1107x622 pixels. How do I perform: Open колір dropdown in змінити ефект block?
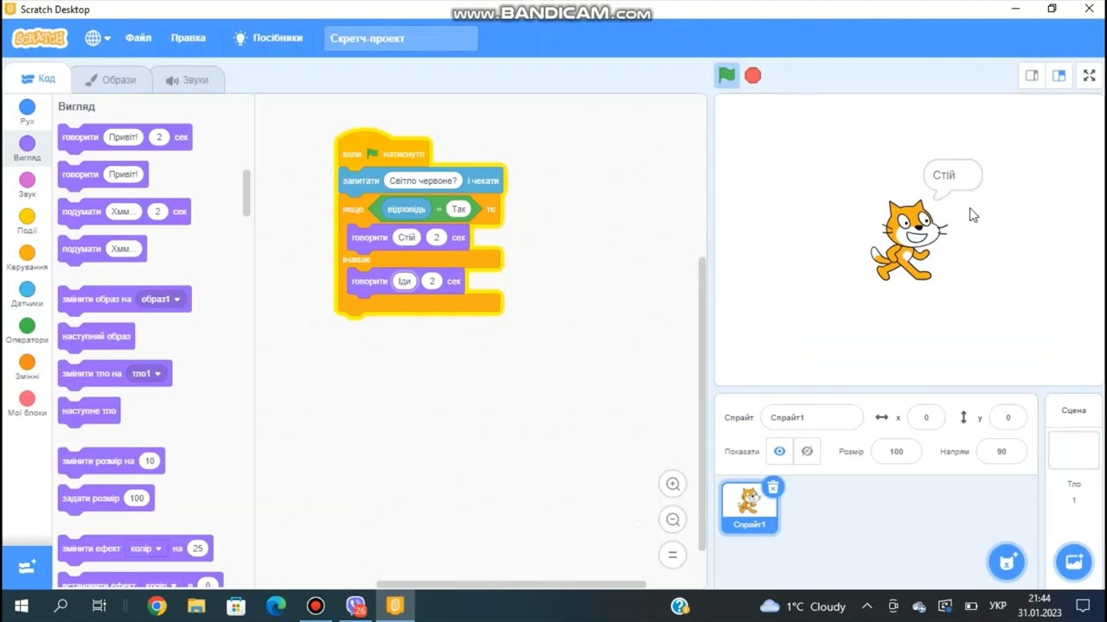tap(145, 549)
